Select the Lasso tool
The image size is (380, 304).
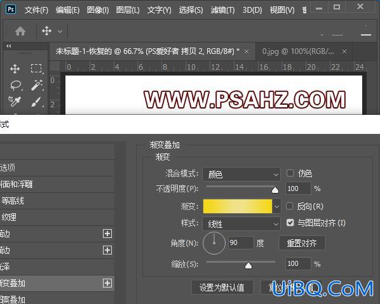tap(17, 85)
